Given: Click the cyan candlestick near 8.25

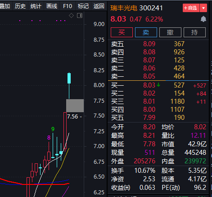Looking at the screenshot, I should tap(69, 78).
